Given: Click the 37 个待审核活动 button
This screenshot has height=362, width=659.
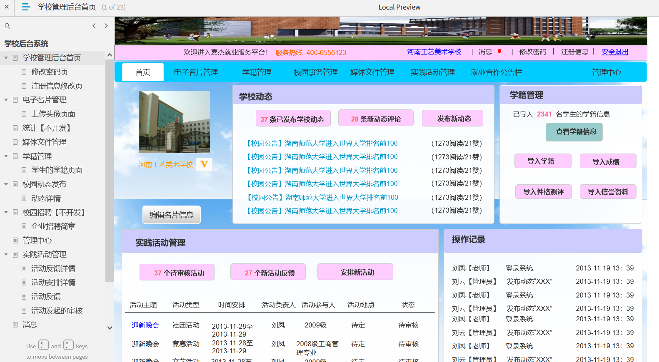Looking at the screenshot, I should click(x=177, y=272).
